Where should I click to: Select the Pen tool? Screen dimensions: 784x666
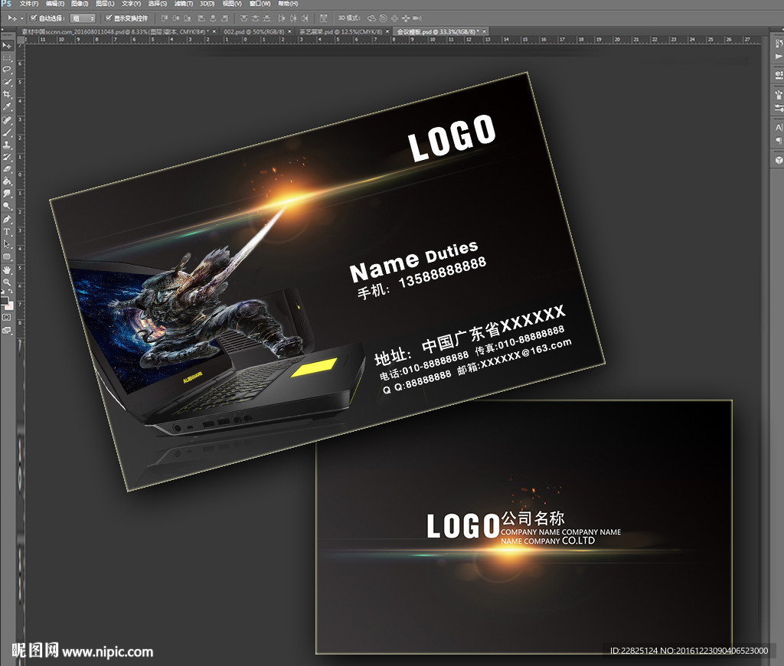[x=6, y=220]
